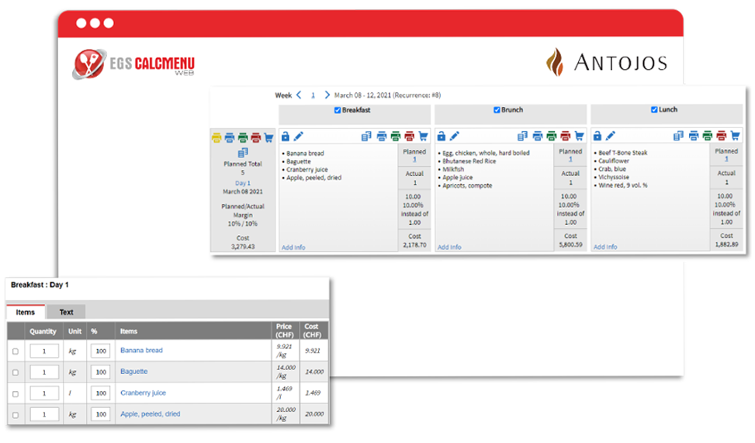Viewport: 755px width, 443px height.
Task: Click the green printer icon in Lunch panel
Action: [x=708, y=137]
